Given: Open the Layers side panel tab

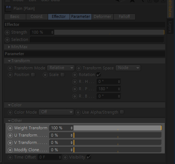Looking at the screenshot, I should 170,27.
